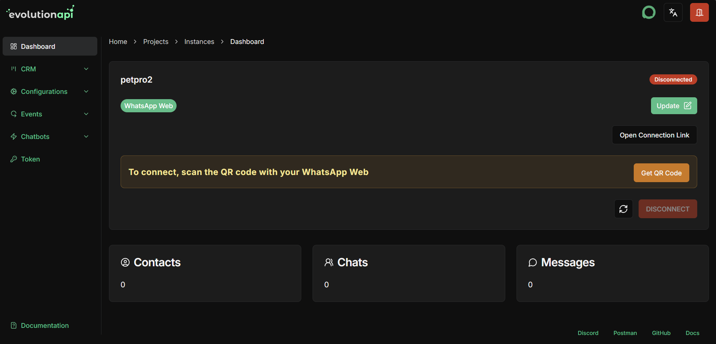Viewport: 716px width, 344px height.
Task: Click the Configurations gear icon
Action: [14, 91]
